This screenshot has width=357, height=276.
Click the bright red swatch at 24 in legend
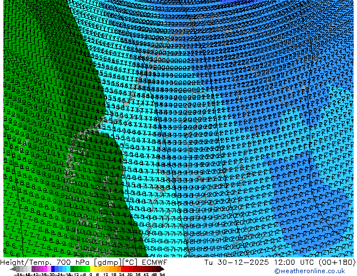(x=123, y=269)
